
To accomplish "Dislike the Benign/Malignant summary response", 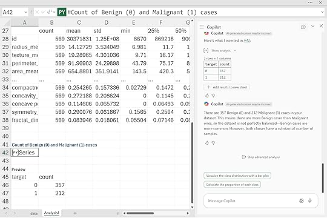I will [x=213, y=143].
